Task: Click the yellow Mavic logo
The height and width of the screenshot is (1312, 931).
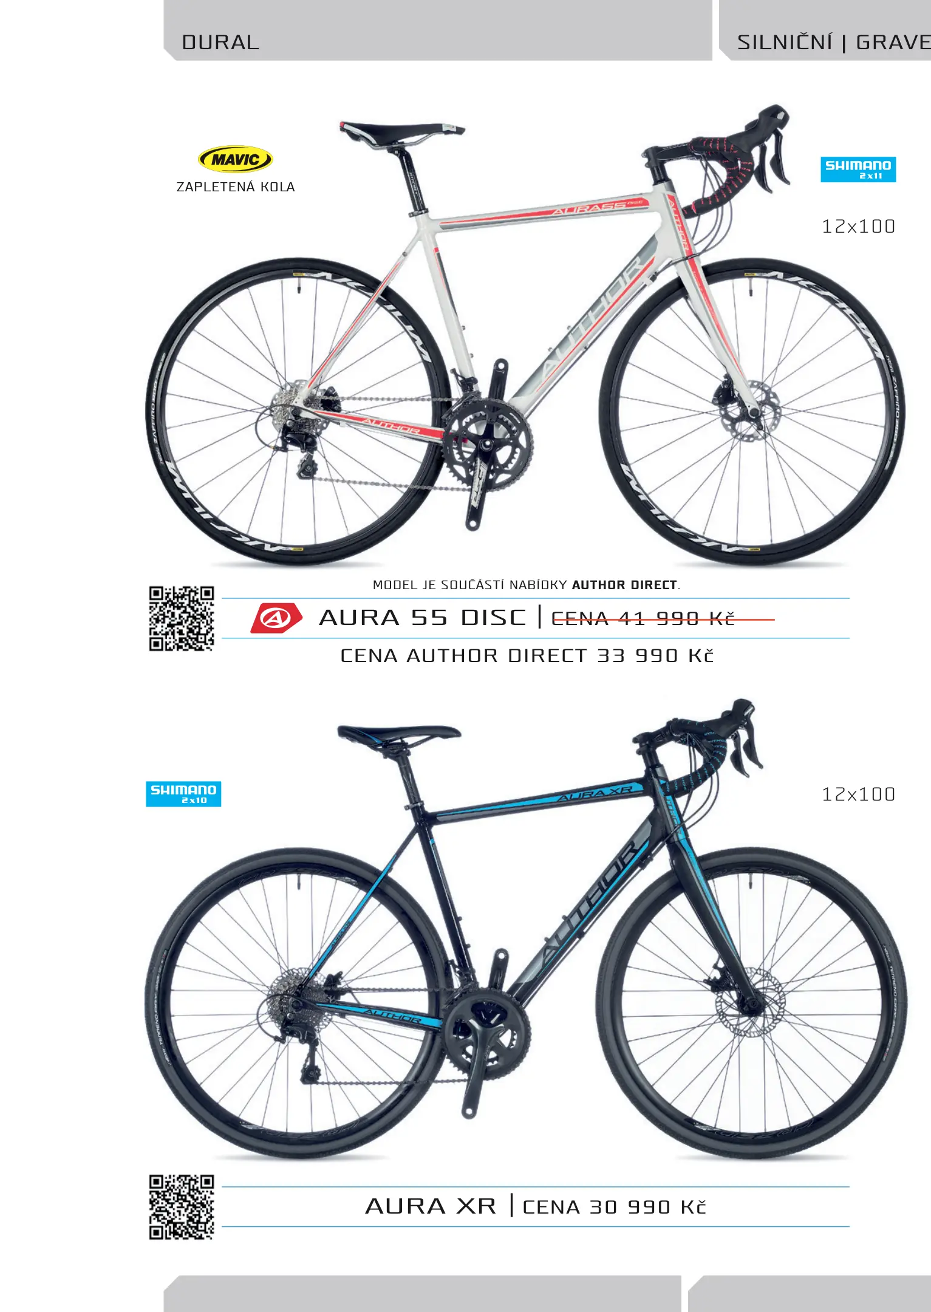Action: [236, 160]
